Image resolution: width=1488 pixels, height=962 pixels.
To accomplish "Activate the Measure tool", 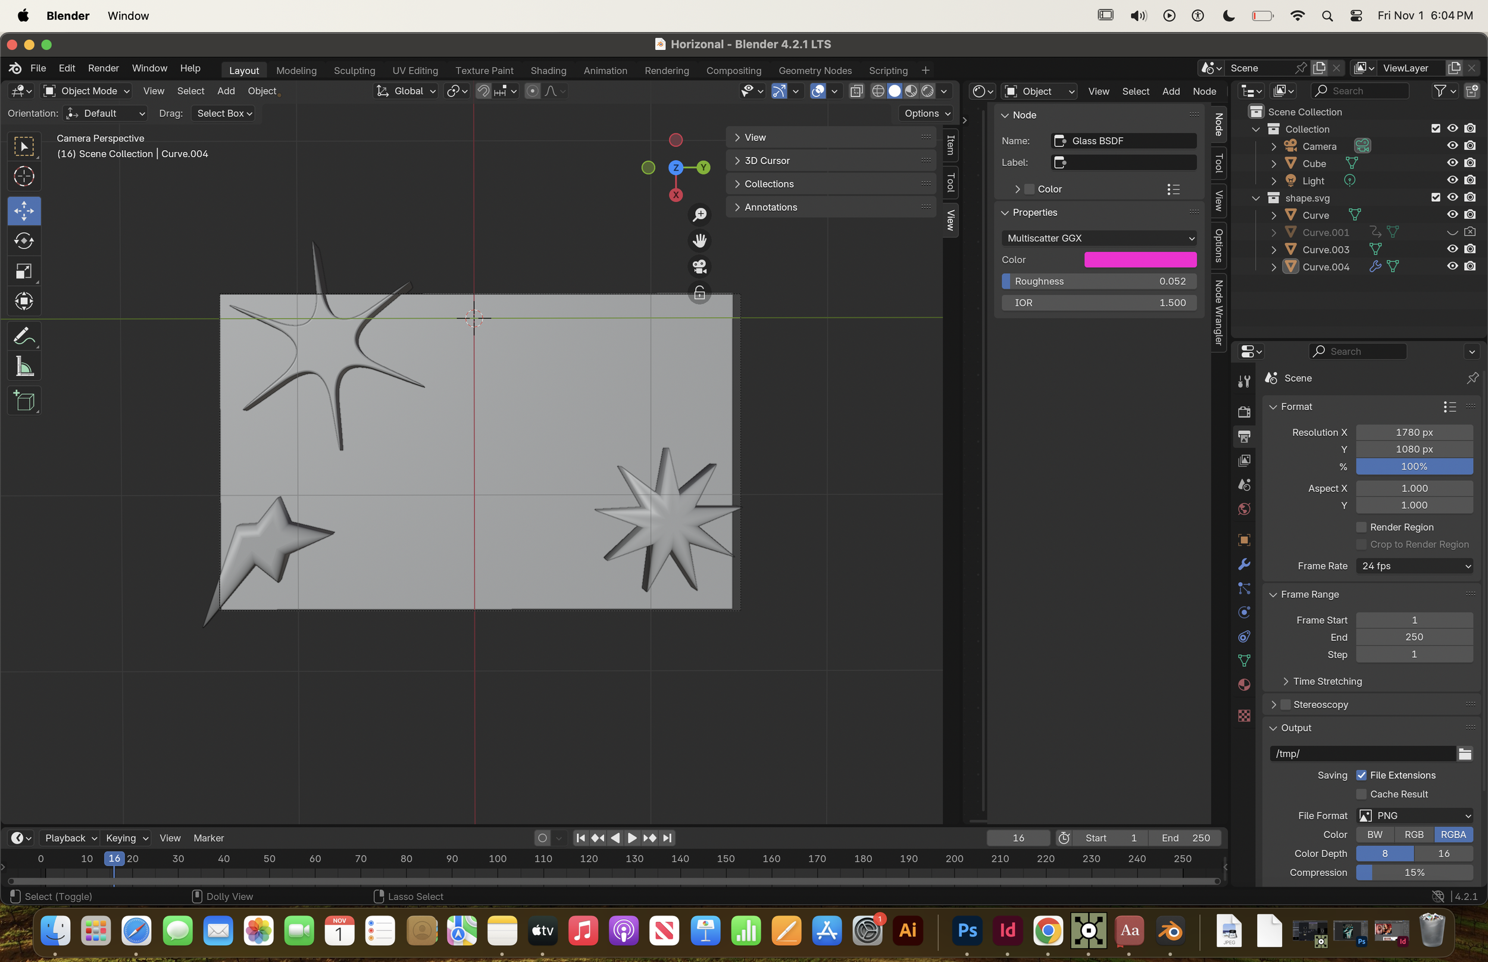I will 24,367.
